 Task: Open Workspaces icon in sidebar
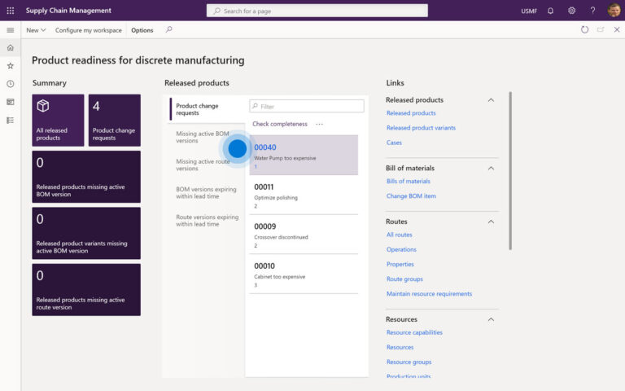pyautogui.click(x=11, y=102)
